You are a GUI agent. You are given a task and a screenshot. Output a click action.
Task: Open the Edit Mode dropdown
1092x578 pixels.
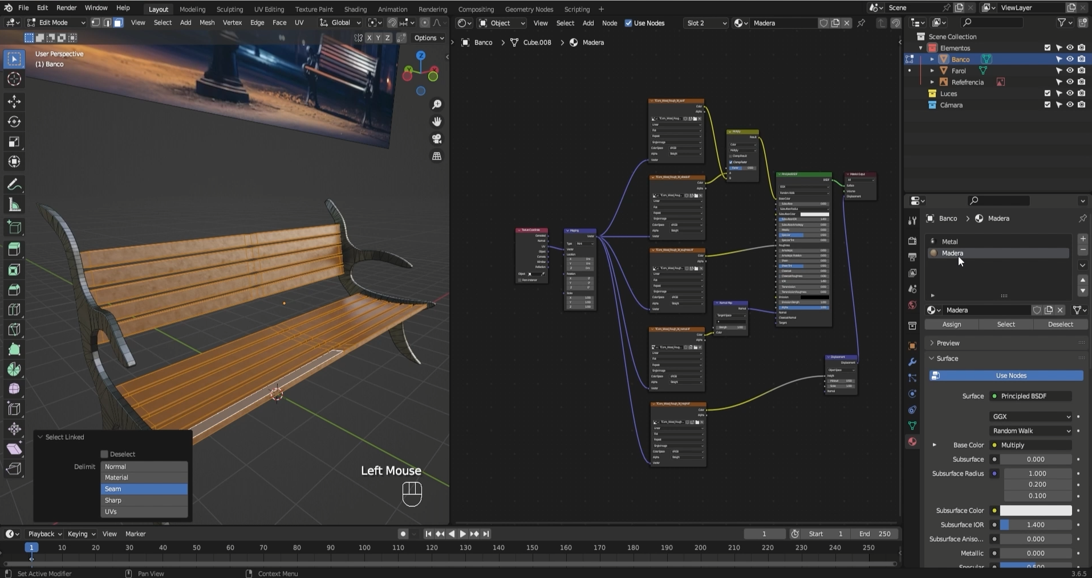click(56, 23)
